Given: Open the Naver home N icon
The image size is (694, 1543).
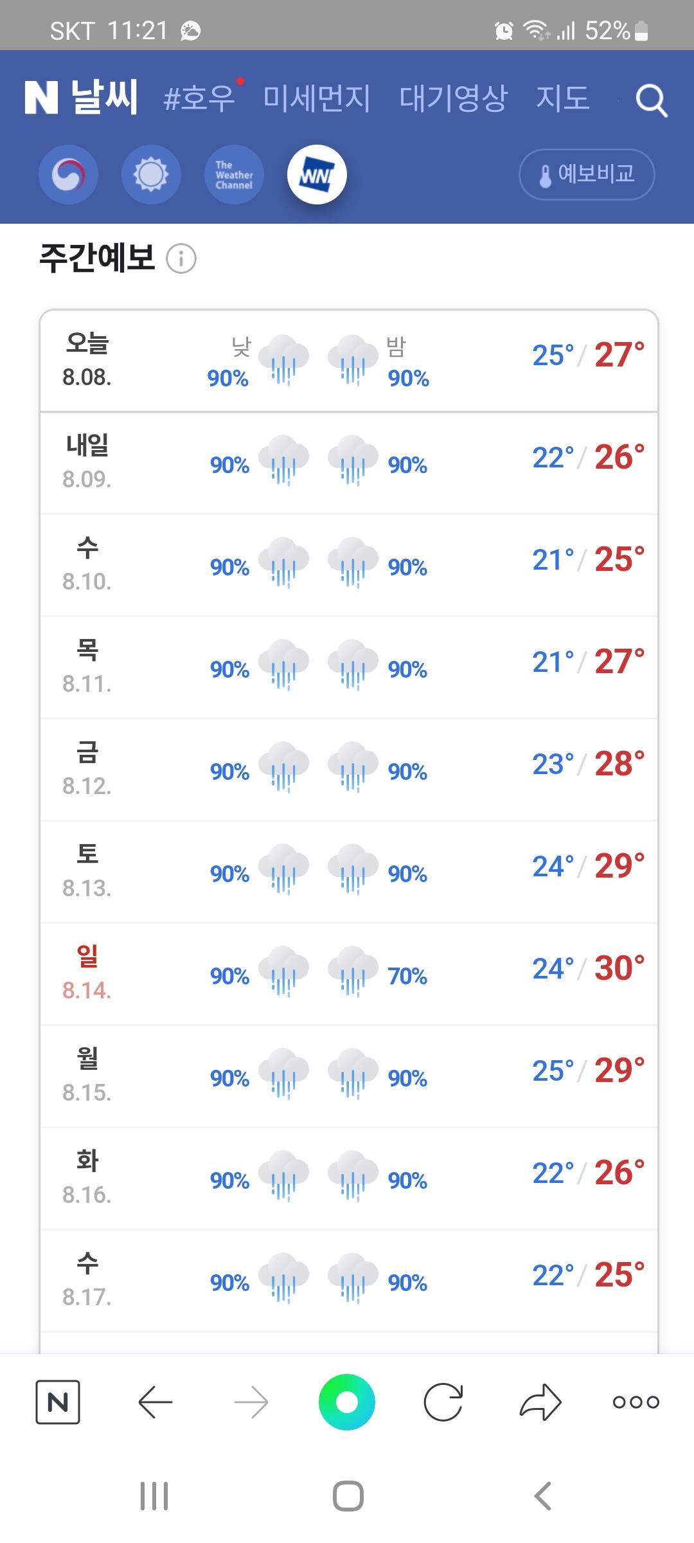Looking at the screenshot, I should click(58, 1402).
